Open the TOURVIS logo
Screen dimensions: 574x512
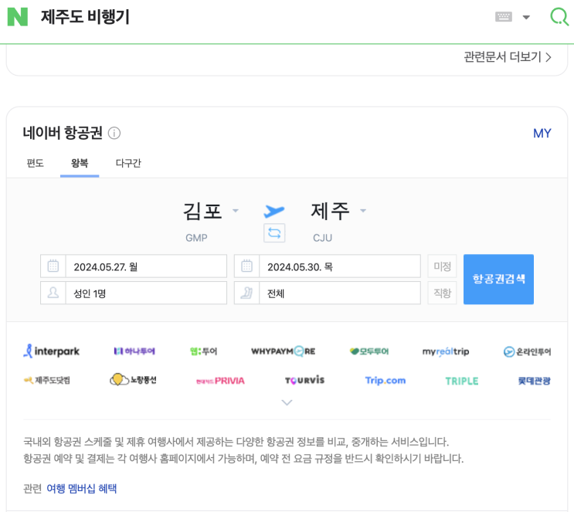(304, 380)
